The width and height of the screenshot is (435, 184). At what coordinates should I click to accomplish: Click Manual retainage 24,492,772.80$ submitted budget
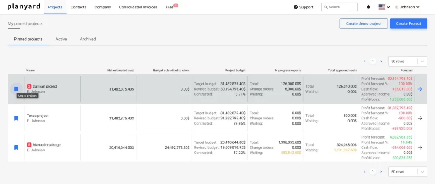pyautogui.click(x=177, y=147)
